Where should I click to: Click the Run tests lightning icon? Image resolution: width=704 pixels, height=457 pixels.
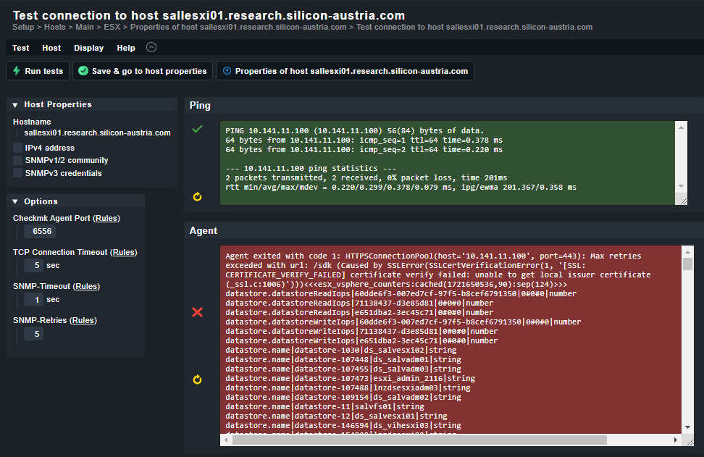tap(16, 71)
